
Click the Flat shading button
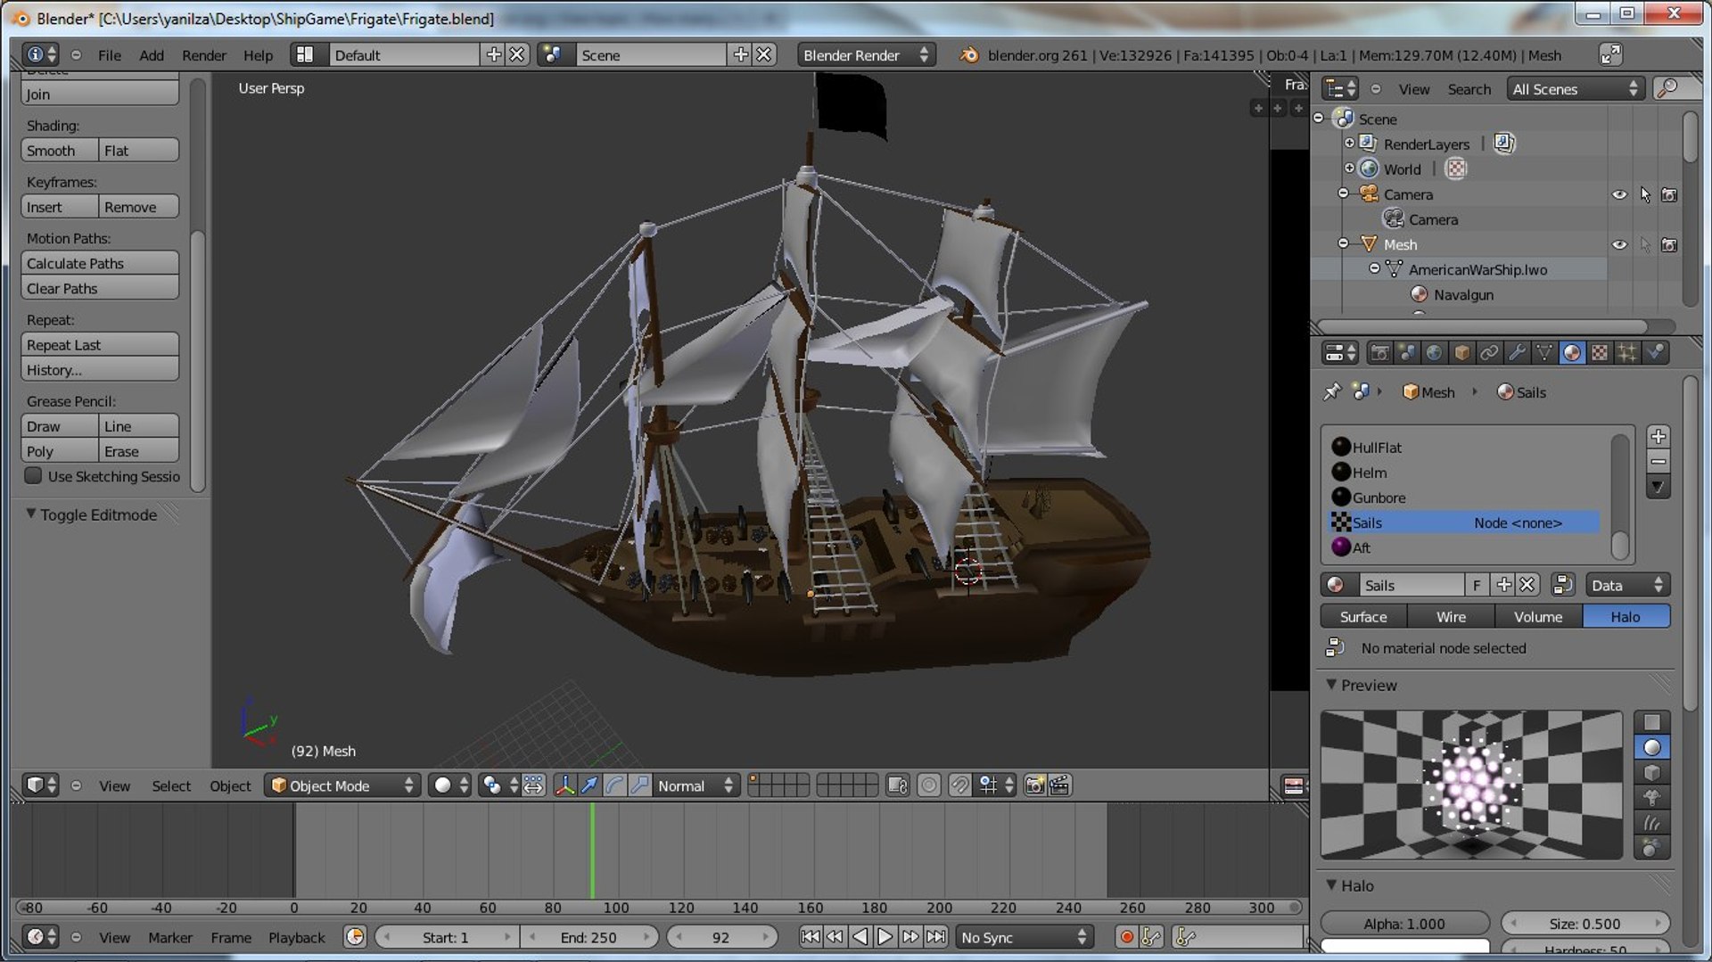click(x=138, y=150)
